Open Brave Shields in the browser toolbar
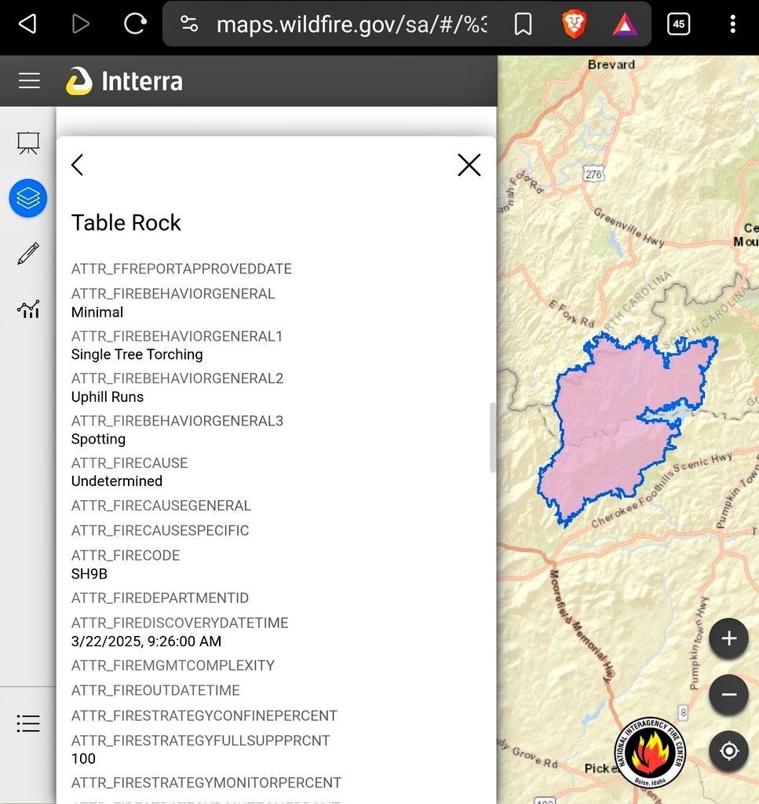Screen dimensions: 759x804 574,24
